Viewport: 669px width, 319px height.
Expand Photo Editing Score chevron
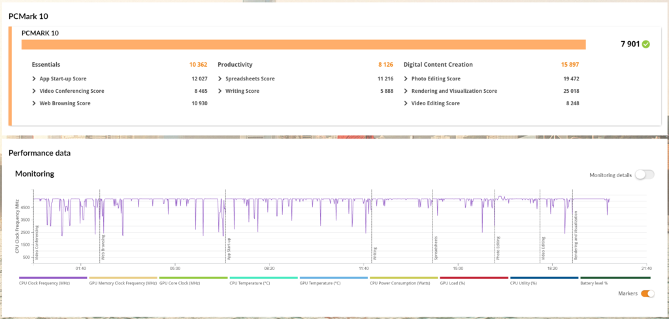(406, 78)
